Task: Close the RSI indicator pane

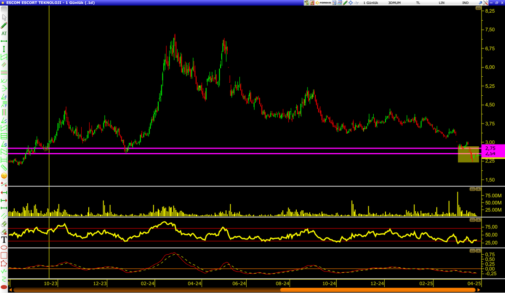Action: (478, 220)
